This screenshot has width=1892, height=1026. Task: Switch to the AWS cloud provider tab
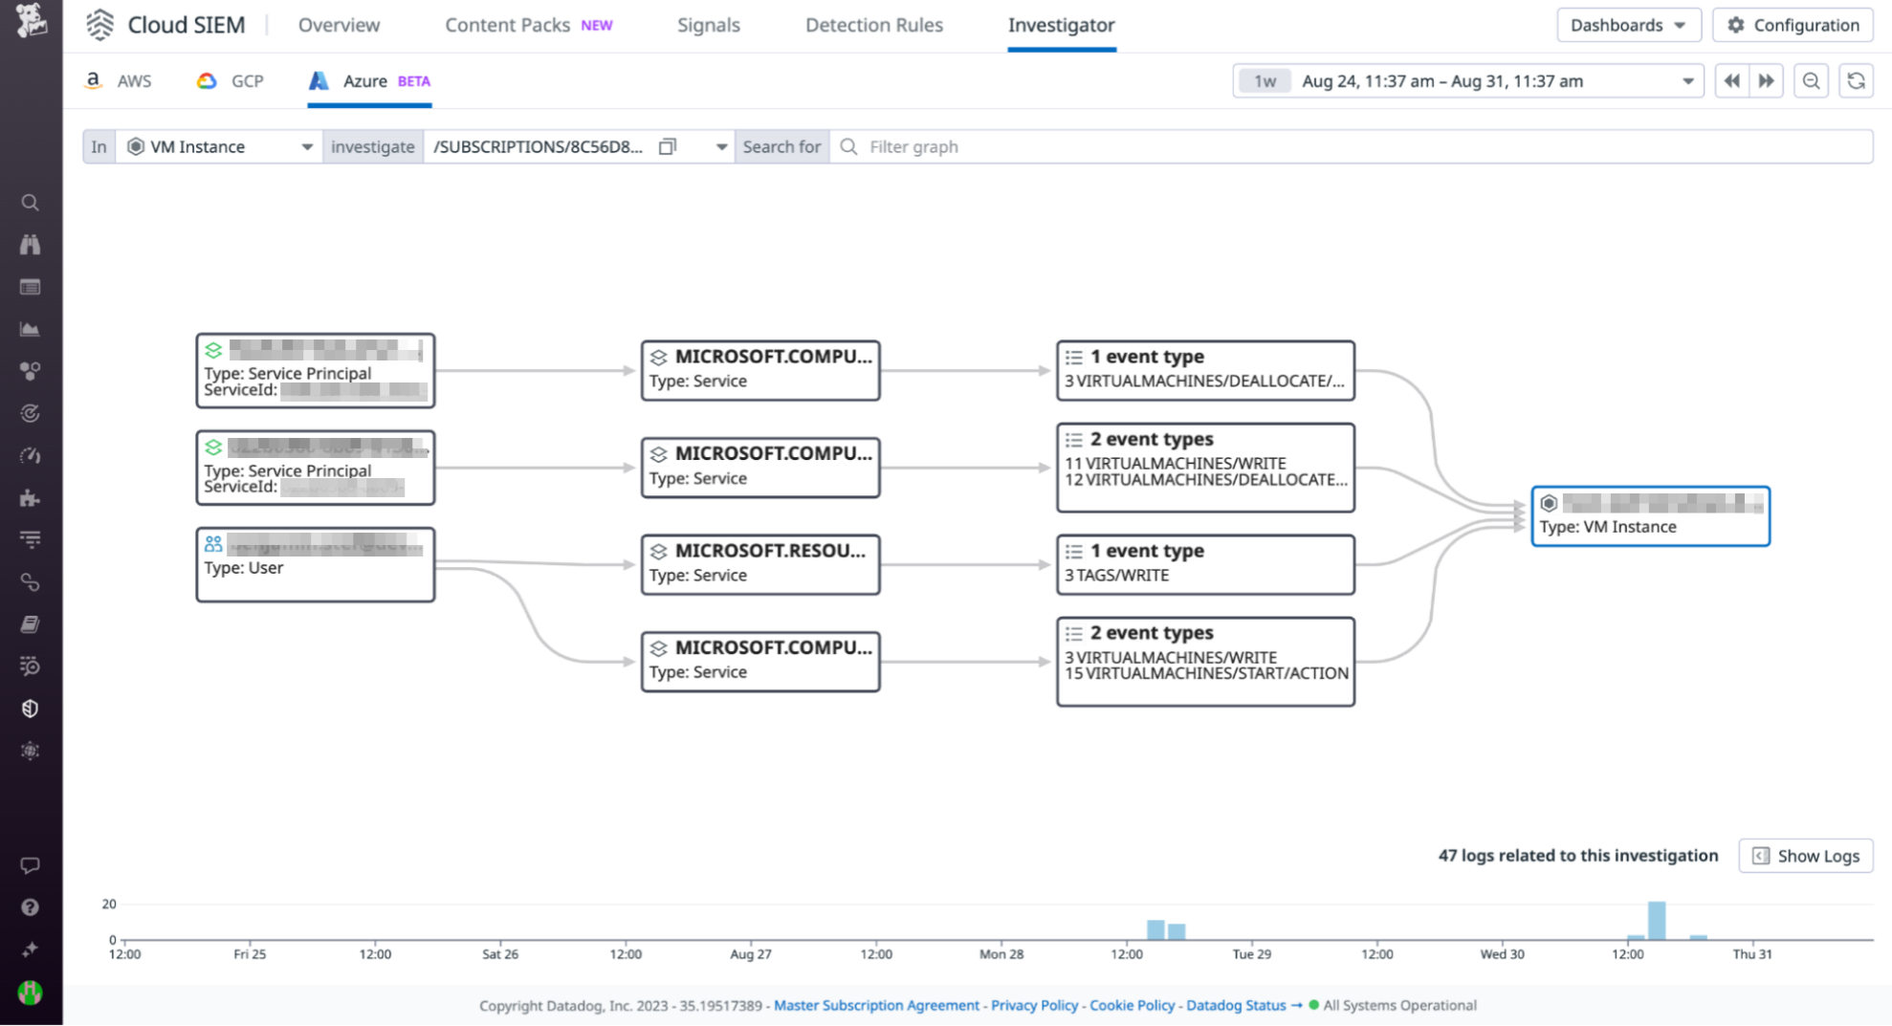118,81
